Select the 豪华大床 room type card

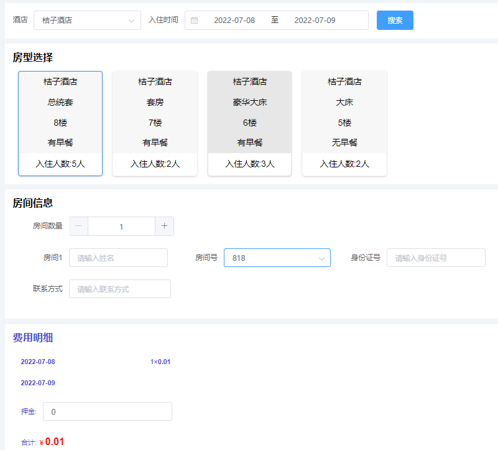point(249,112)
